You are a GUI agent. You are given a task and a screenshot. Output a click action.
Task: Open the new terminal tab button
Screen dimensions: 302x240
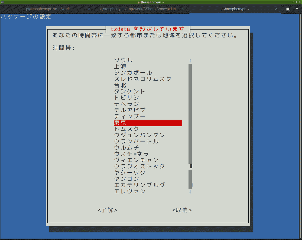pos(288,9)
